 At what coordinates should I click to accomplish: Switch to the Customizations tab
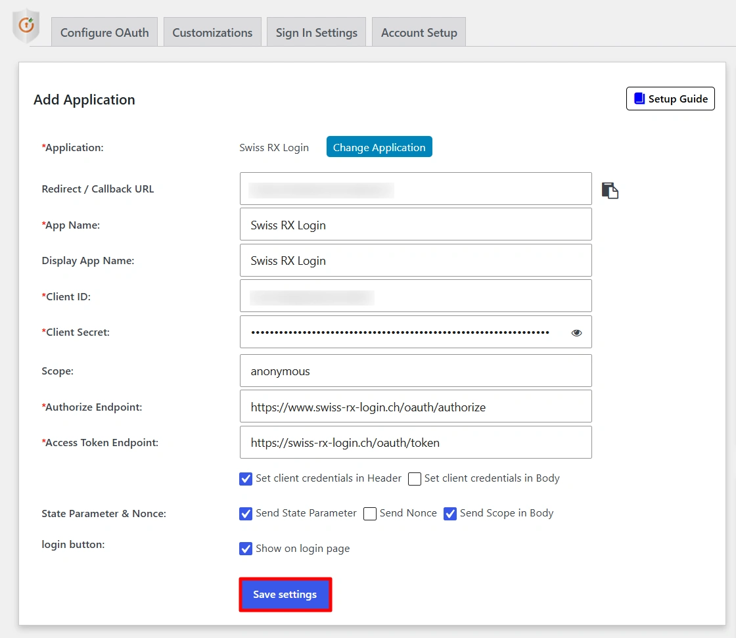point(212,32)
